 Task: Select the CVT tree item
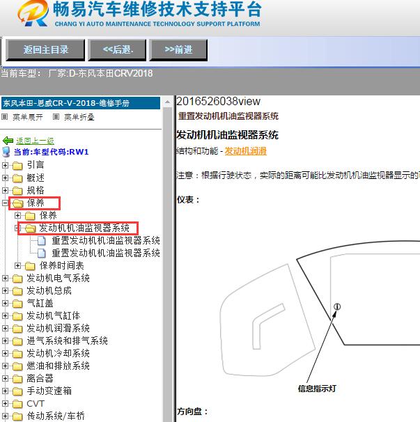36,404
